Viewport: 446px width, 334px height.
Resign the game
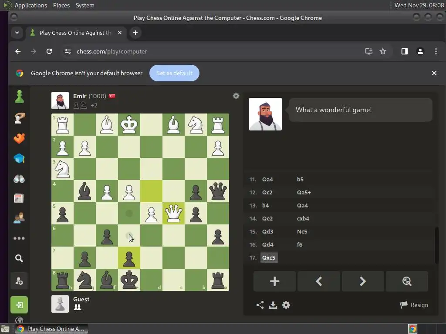[x=414, y=305]
